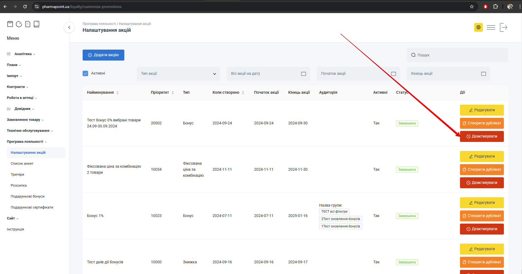Click the yellow globe language icon
Screen dimensions: 522x274
tap(478, 27)
